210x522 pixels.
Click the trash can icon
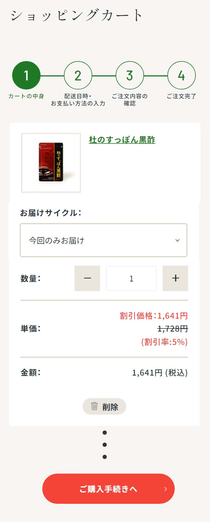pyautogui.click(x=94, y=406)
